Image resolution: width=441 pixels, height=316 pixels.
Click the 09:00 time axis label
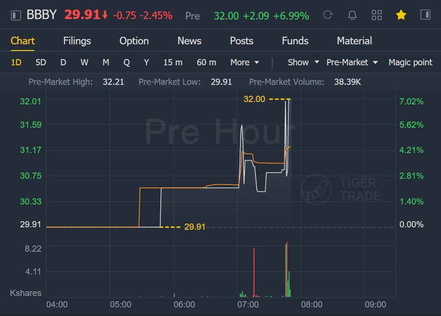point(376,305)
